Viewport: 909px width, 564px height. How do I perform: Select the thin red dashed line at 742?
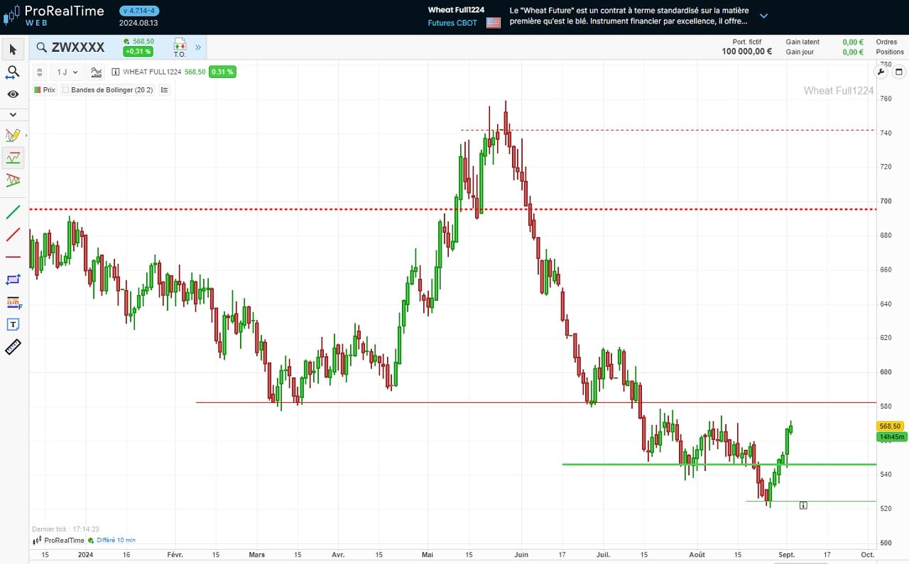[668, 130]
